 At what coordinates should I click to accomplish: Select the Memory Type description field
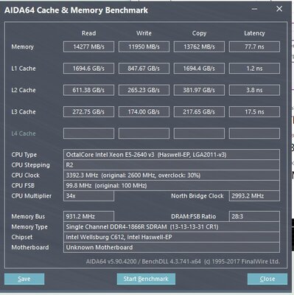(x=172, y=226)
